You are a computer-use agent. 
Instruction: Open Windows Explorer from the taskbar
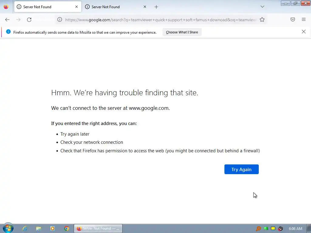point(39,228)
